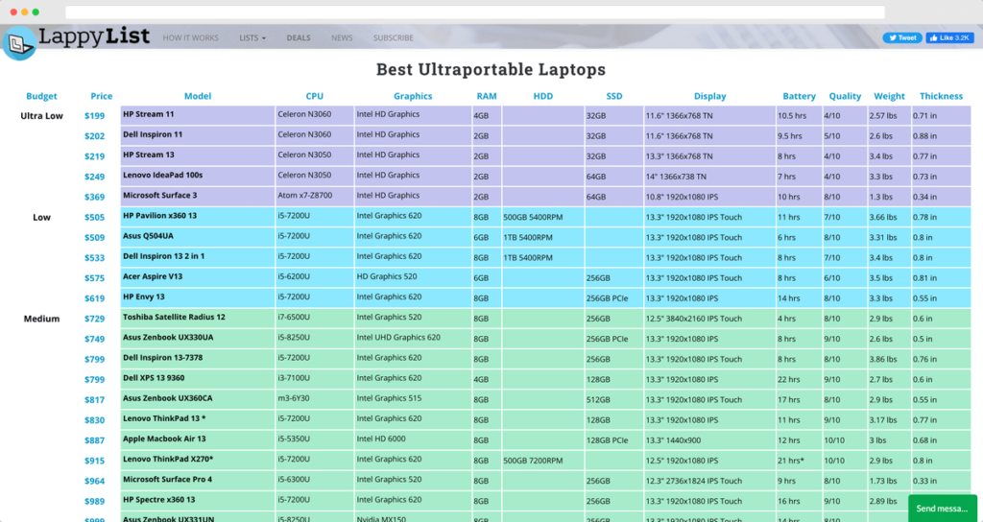Open the DEALS menu item
This screenshot has width=983, height=522.
(299, 37)
